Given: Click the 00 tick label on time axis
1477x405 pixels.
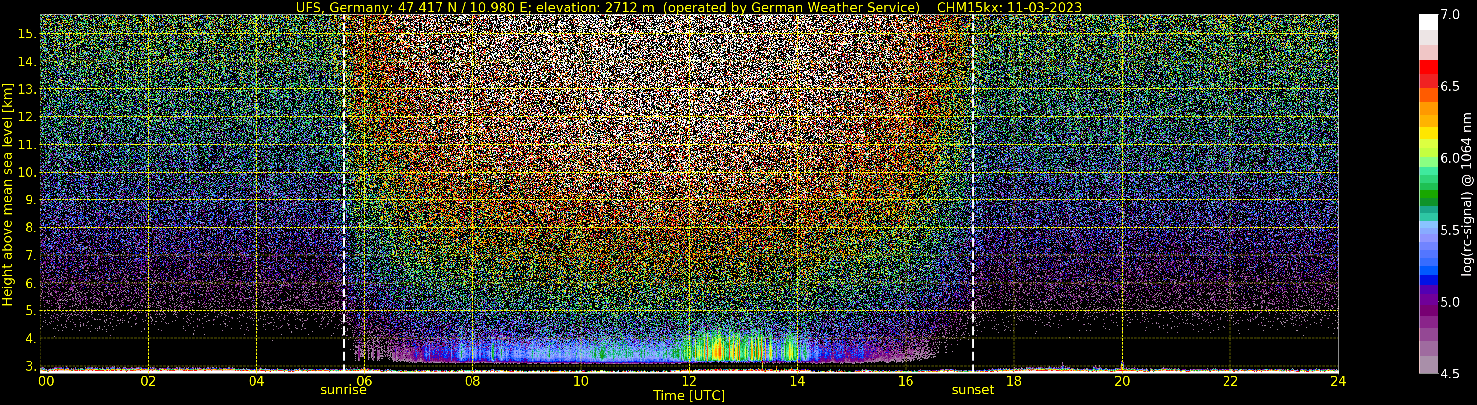Looking at the screenshot, I should click(x=46, y=381).
